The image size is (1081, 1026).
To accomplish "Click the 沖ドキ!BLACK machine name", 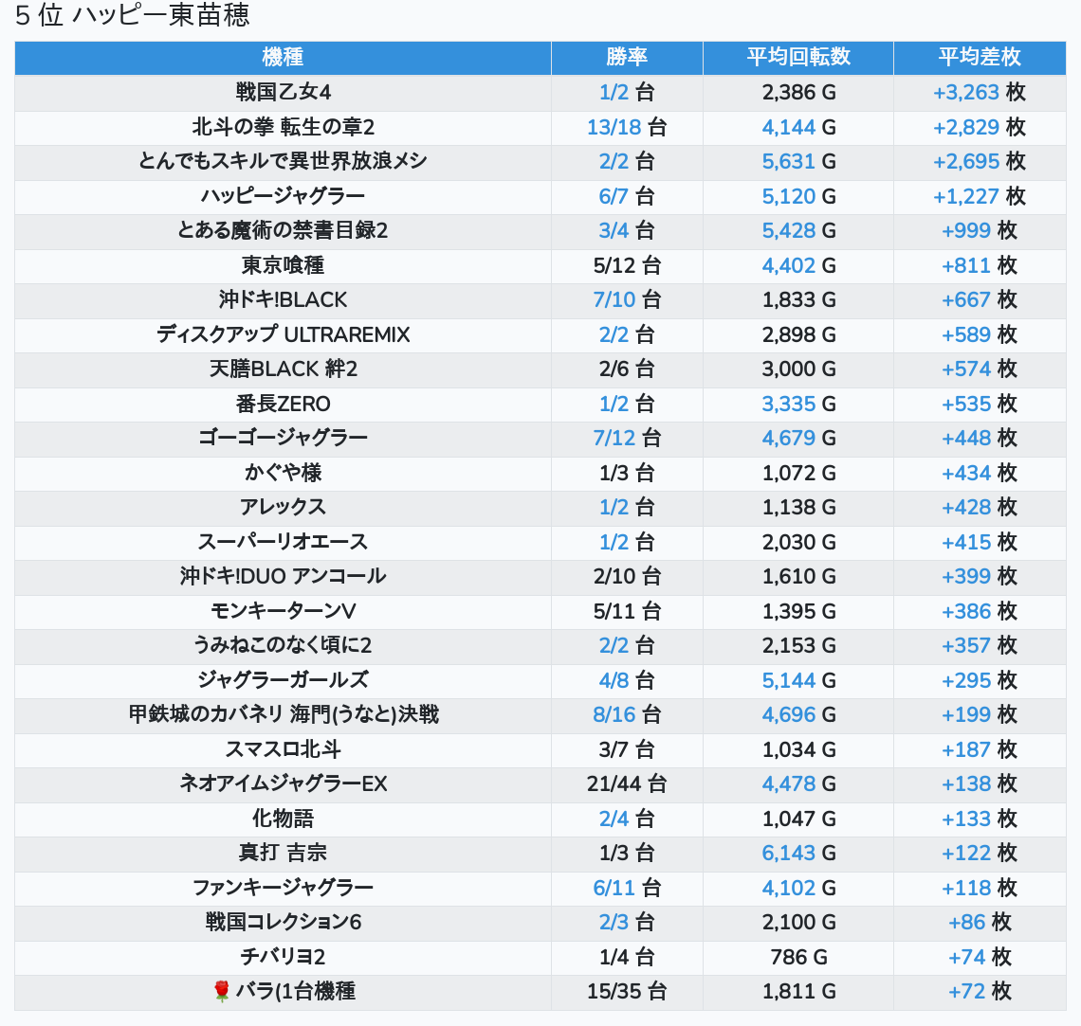I will point(283,299).
